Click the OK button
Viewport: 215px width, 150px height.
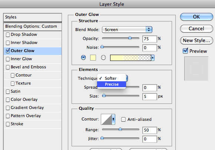coord(196,17)
